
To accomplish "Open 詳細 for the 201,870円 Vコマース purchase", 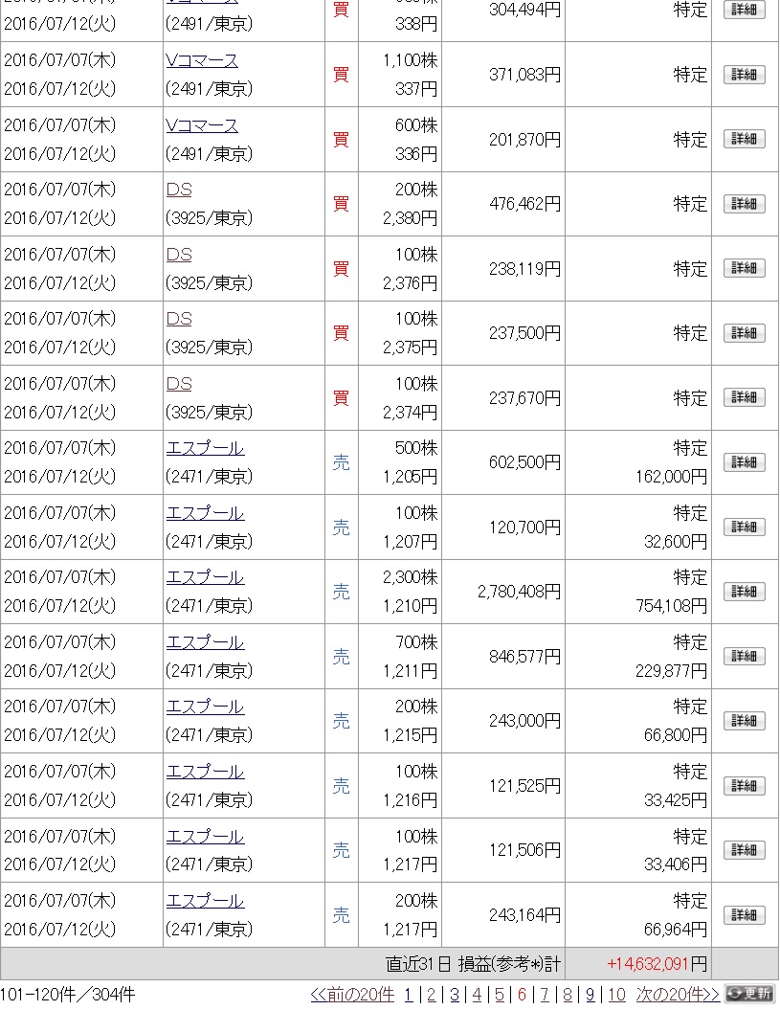I will (744, 139).
